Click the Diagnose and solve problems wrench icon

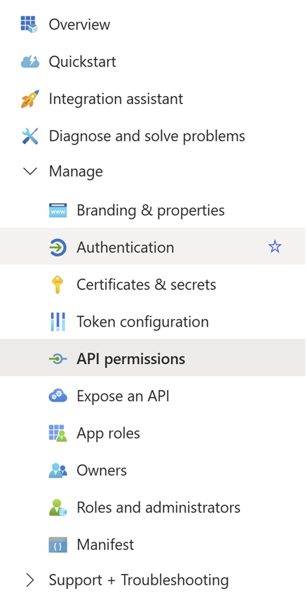point(29,136)
